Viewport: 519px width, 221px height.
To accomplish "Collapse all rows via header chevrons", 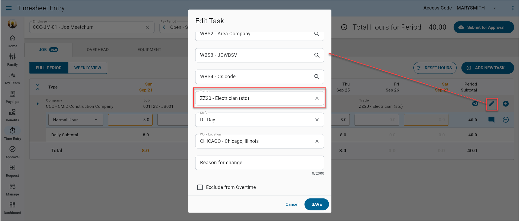I will (x=38, y=87).
